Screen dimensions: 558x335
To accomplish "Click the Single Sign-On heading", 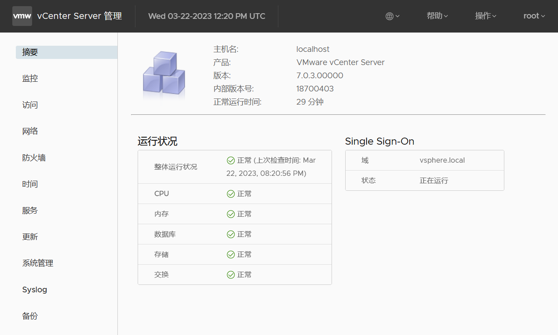I will pyautogui.click(x=379, y=142).
